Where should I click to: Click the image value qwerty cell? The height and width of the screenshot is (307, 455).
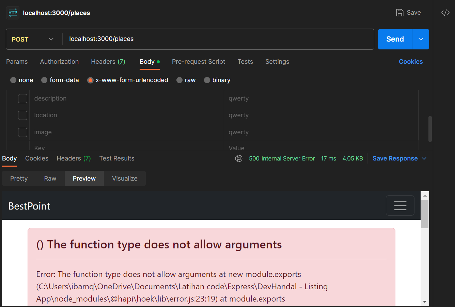tap(321, 132)
